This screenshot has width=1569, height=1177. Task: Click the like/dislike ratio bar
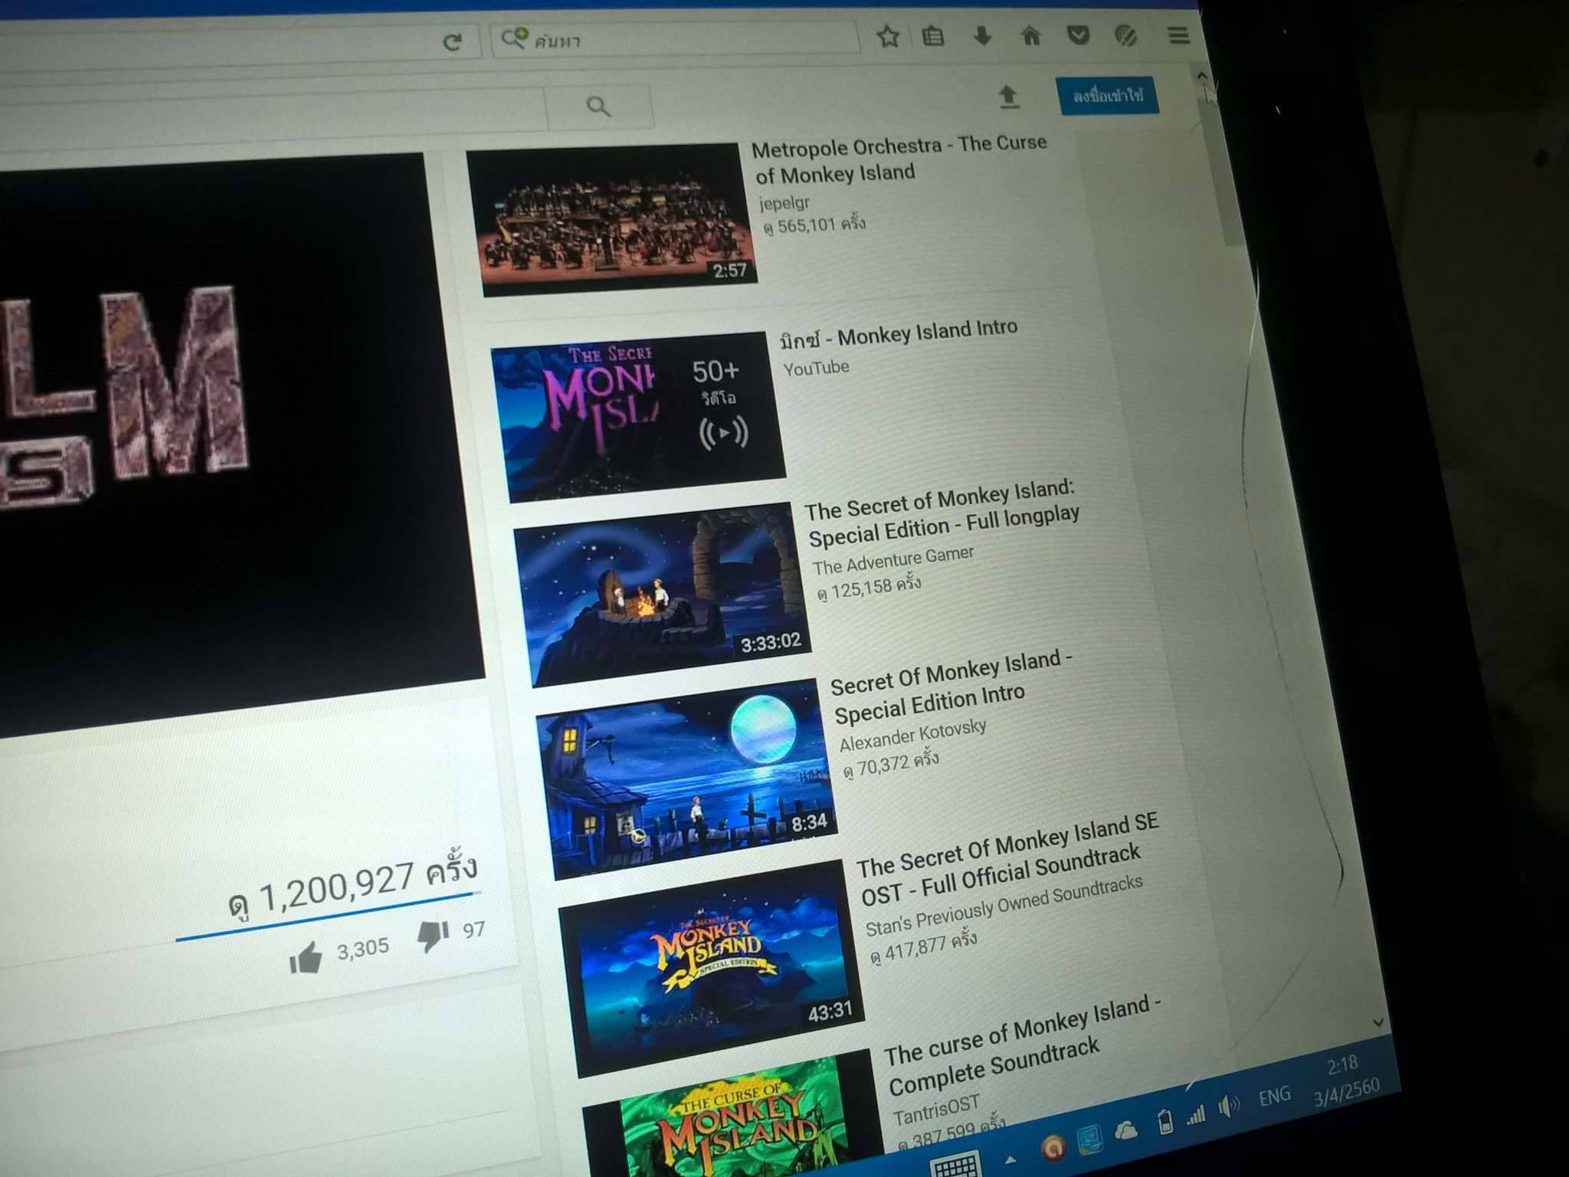328,916
